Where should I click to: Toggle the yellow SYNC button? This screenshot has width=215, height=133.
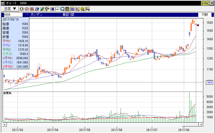point(205,3)
